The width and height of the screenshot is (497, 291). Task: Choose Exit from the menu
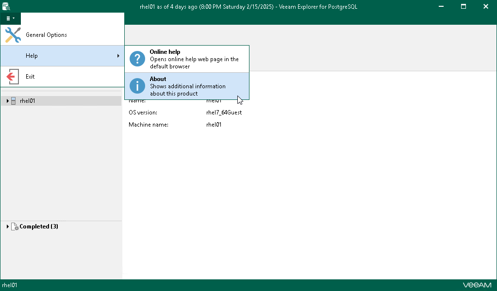62,77
